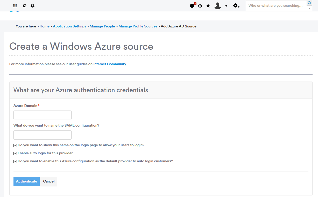This screenshot has width=318, height=197.
Task: Click the Cancel button
Action: point(49,181)
